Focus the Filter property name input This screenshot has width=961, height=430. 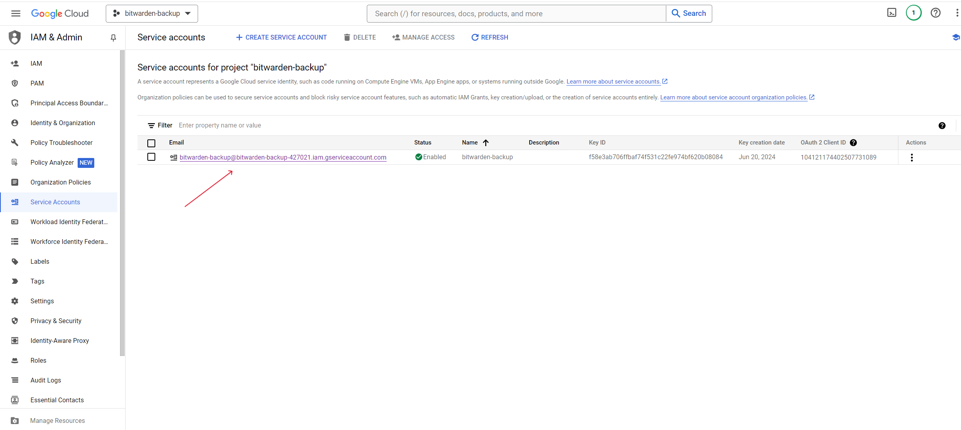coord(220,126)
